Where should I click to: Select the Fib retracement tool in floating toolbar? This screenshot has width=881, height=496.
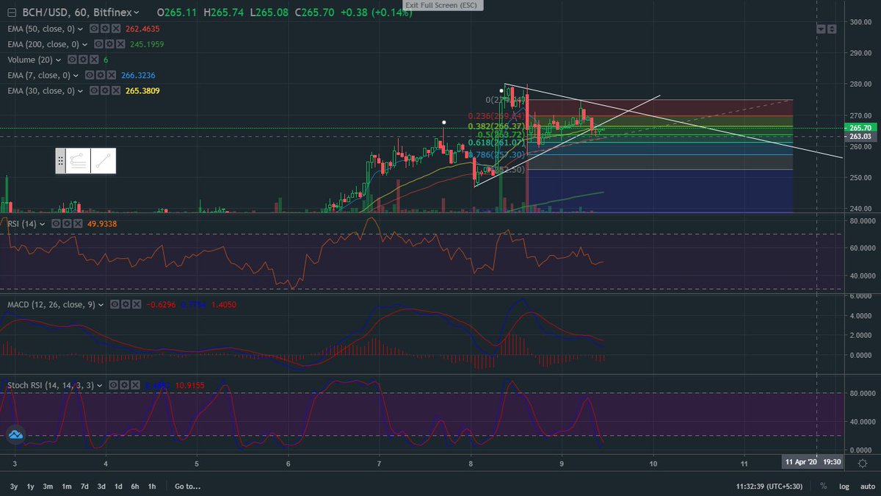78,160
